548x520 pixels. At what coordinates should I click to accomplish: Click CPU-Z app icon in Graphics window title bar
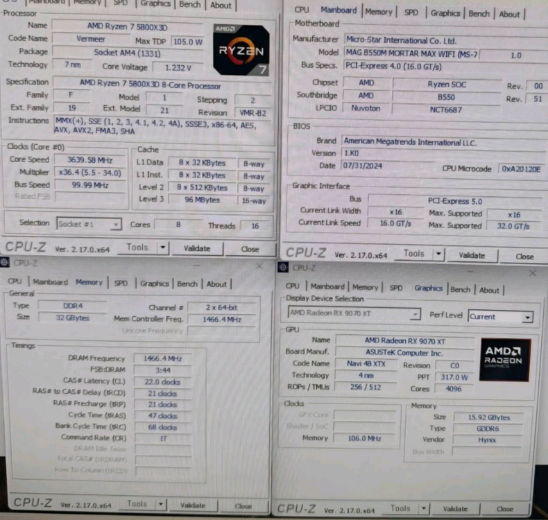pos(283,268)
